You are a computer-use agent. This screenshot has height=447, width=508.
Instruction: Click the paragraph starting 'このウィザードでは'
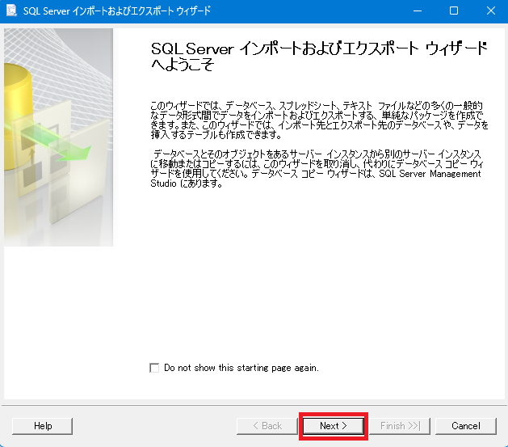pyautogui.click(x=319, y=120)
